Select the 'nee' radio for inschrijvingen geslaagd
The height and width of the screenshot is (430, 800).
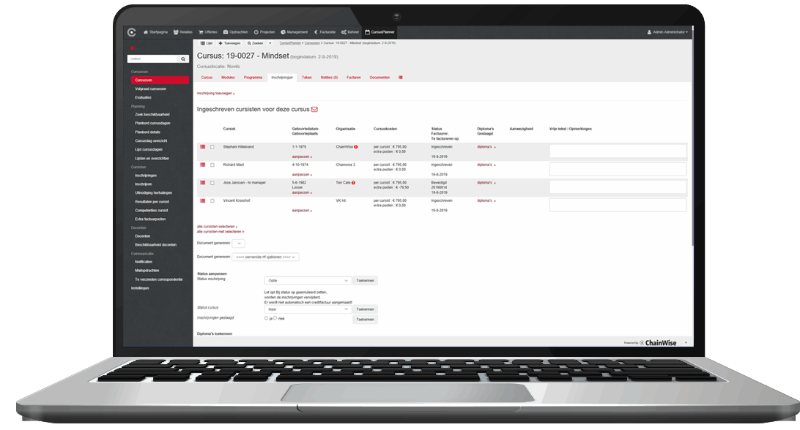click(x=276, y=317)
